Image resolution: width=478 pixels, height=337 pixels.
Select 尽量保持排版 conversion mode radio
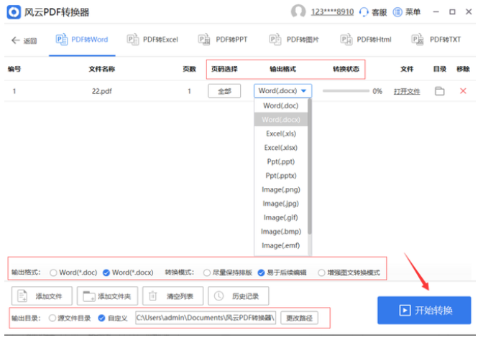point(207,272)
